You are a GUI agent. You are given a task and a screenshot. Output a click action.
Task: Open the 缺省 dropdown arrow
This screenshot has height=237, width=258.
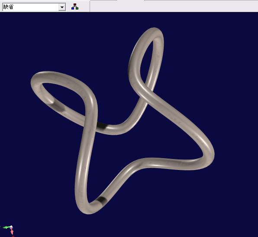pyautogui.click(x=62, y=7)
